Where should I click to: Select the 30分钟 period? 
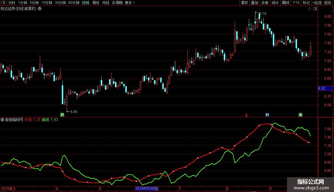[60, 3]
